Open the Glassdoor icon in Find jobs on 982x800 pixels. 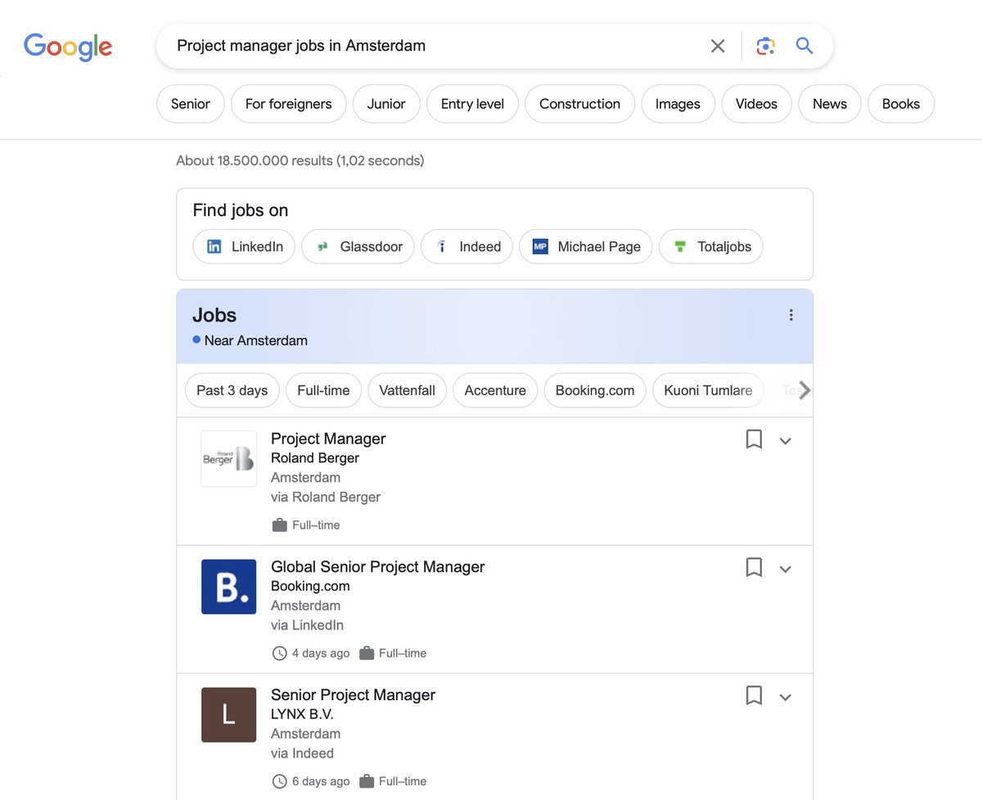click(x=322, y=246)
